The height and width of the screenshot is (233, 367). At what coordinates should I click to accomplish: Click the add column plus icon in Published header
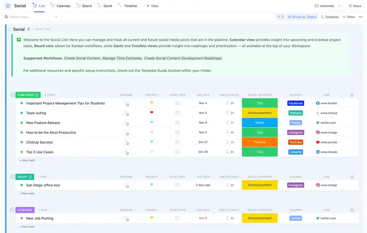(352, 95)
